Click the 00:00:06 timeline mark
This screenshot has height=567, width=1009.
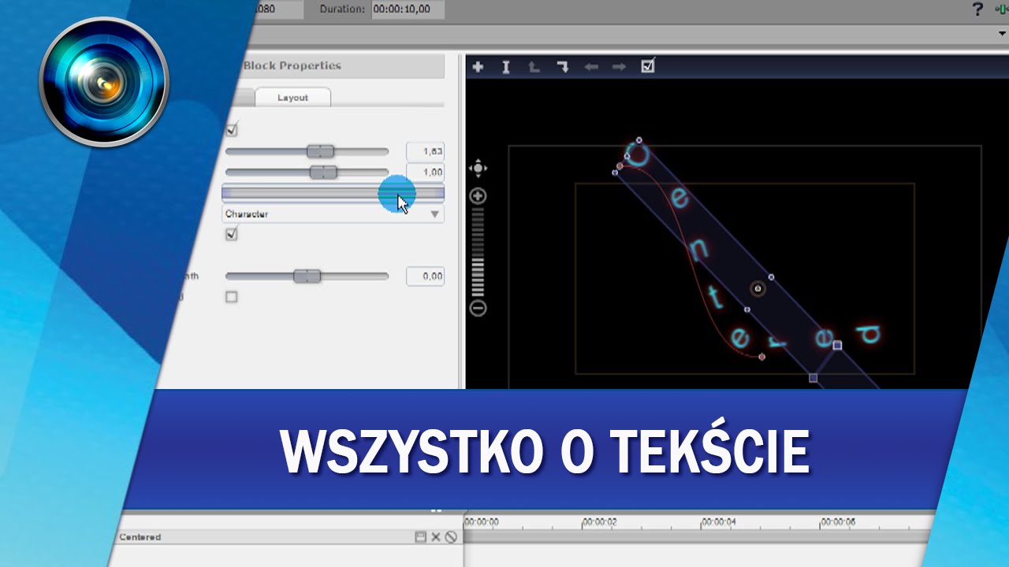838,522
